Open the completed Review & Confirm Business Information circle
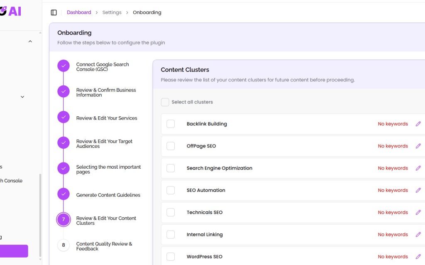The width and height of the screenshot is (425, 265). point(64,91)
